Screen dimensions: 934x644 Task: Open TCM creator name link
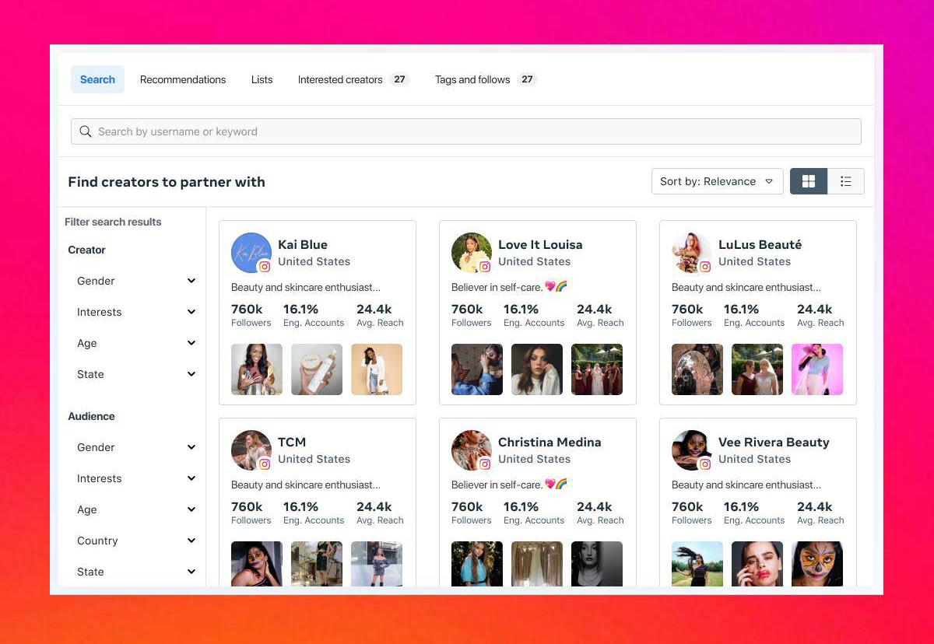(292, 442)
